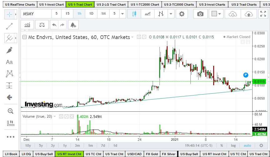This screenshot has width=270, height=157.
Task: Open the indicators dialog
Action: pyautogui.click(x=27, y=25)
